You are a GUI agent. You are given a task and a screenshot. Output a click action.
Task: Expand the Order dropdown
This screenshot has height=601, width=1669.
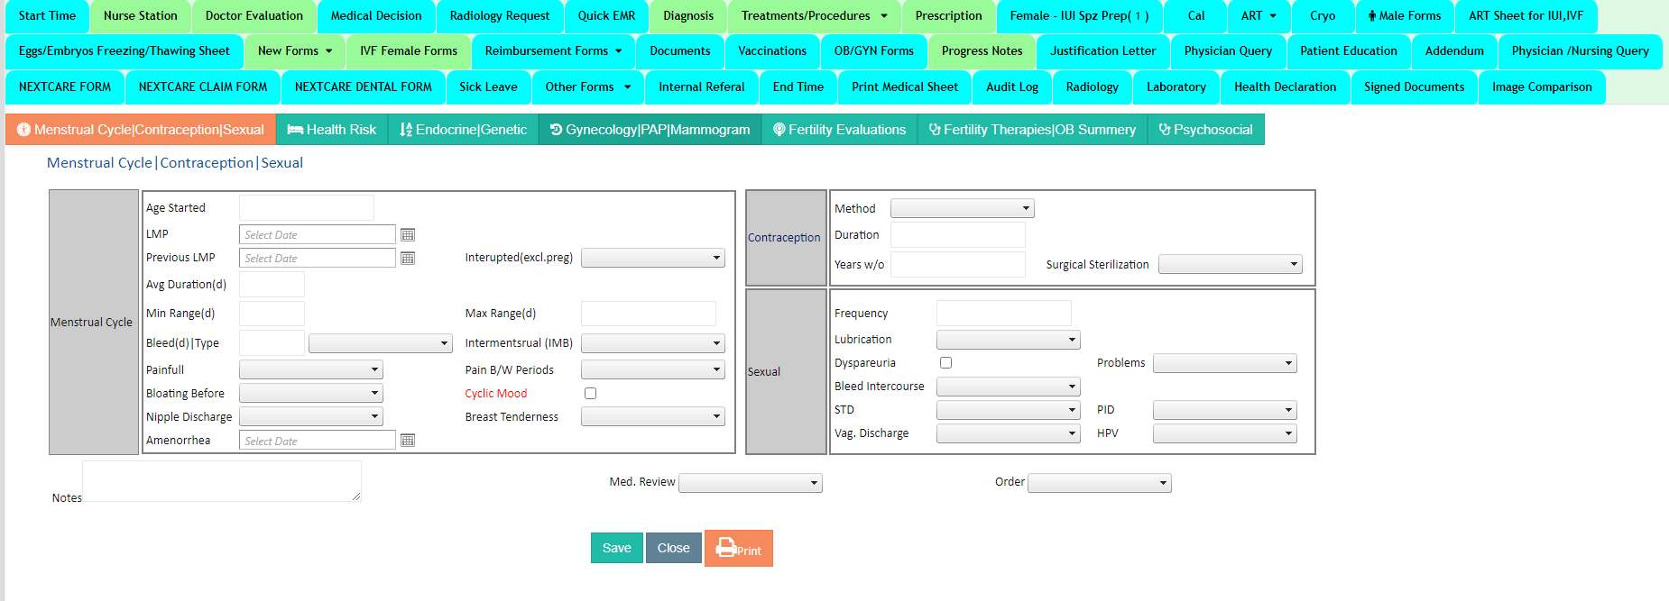click(1099, 483)
